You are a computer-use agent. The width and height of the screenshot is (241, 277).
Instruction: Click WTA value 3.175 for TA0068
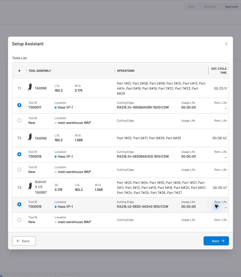click(79, 90)
